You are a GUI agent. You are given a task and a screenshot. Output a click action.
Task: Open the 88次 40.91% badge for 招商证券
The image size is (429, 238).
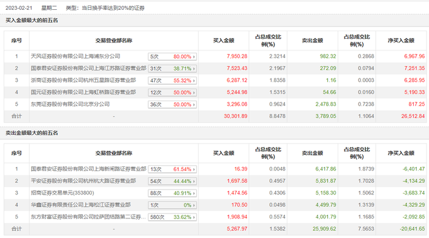[172, 193]
